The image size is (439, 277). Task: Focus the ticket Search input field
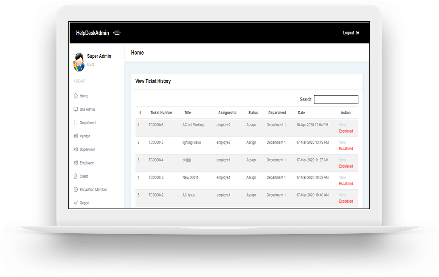click(x=335, y=99)
